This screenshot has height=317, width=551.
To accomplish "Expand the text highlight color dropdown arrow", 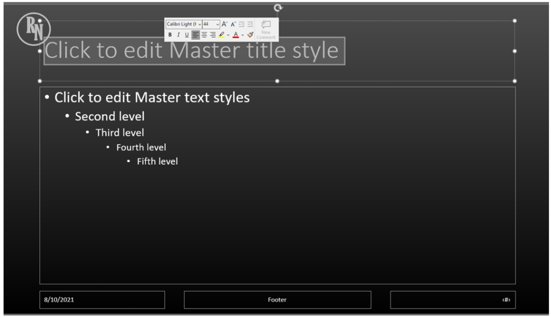I will [x=228, y=35].
